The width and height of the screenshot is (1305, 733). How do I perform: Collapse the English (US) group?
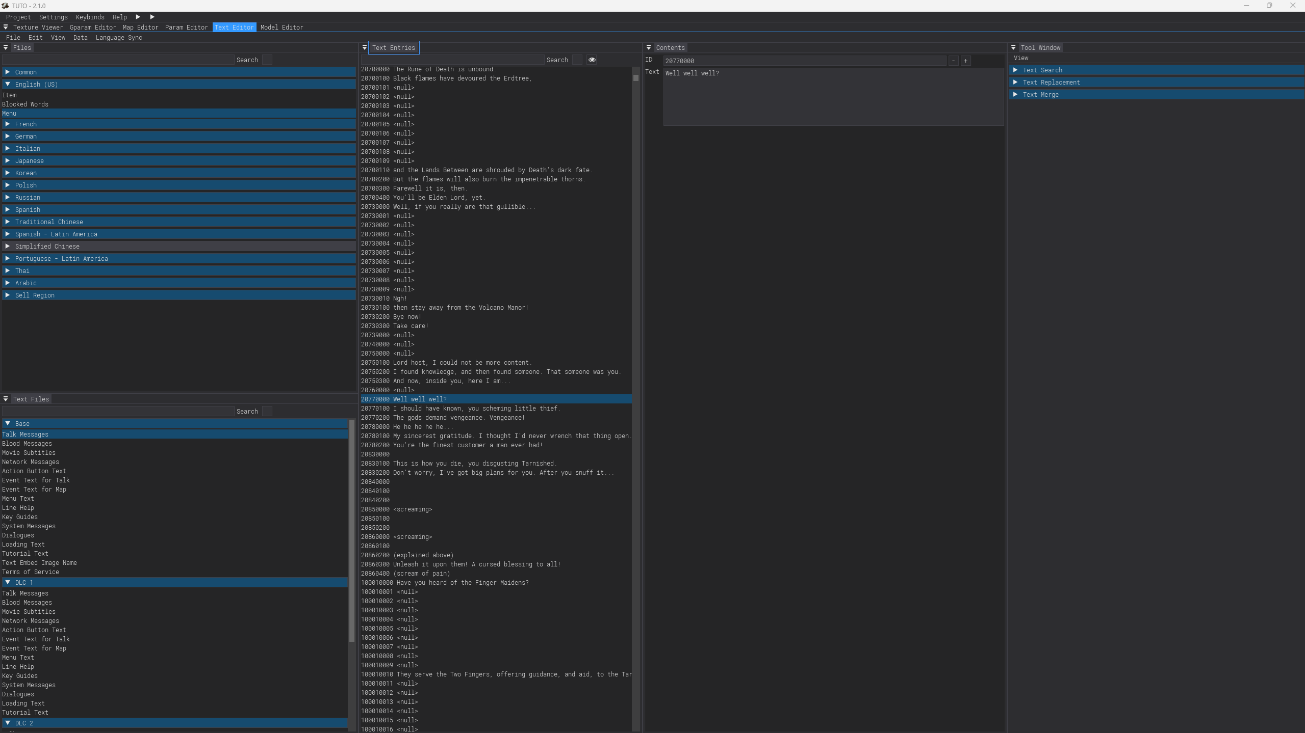(179, 85)
